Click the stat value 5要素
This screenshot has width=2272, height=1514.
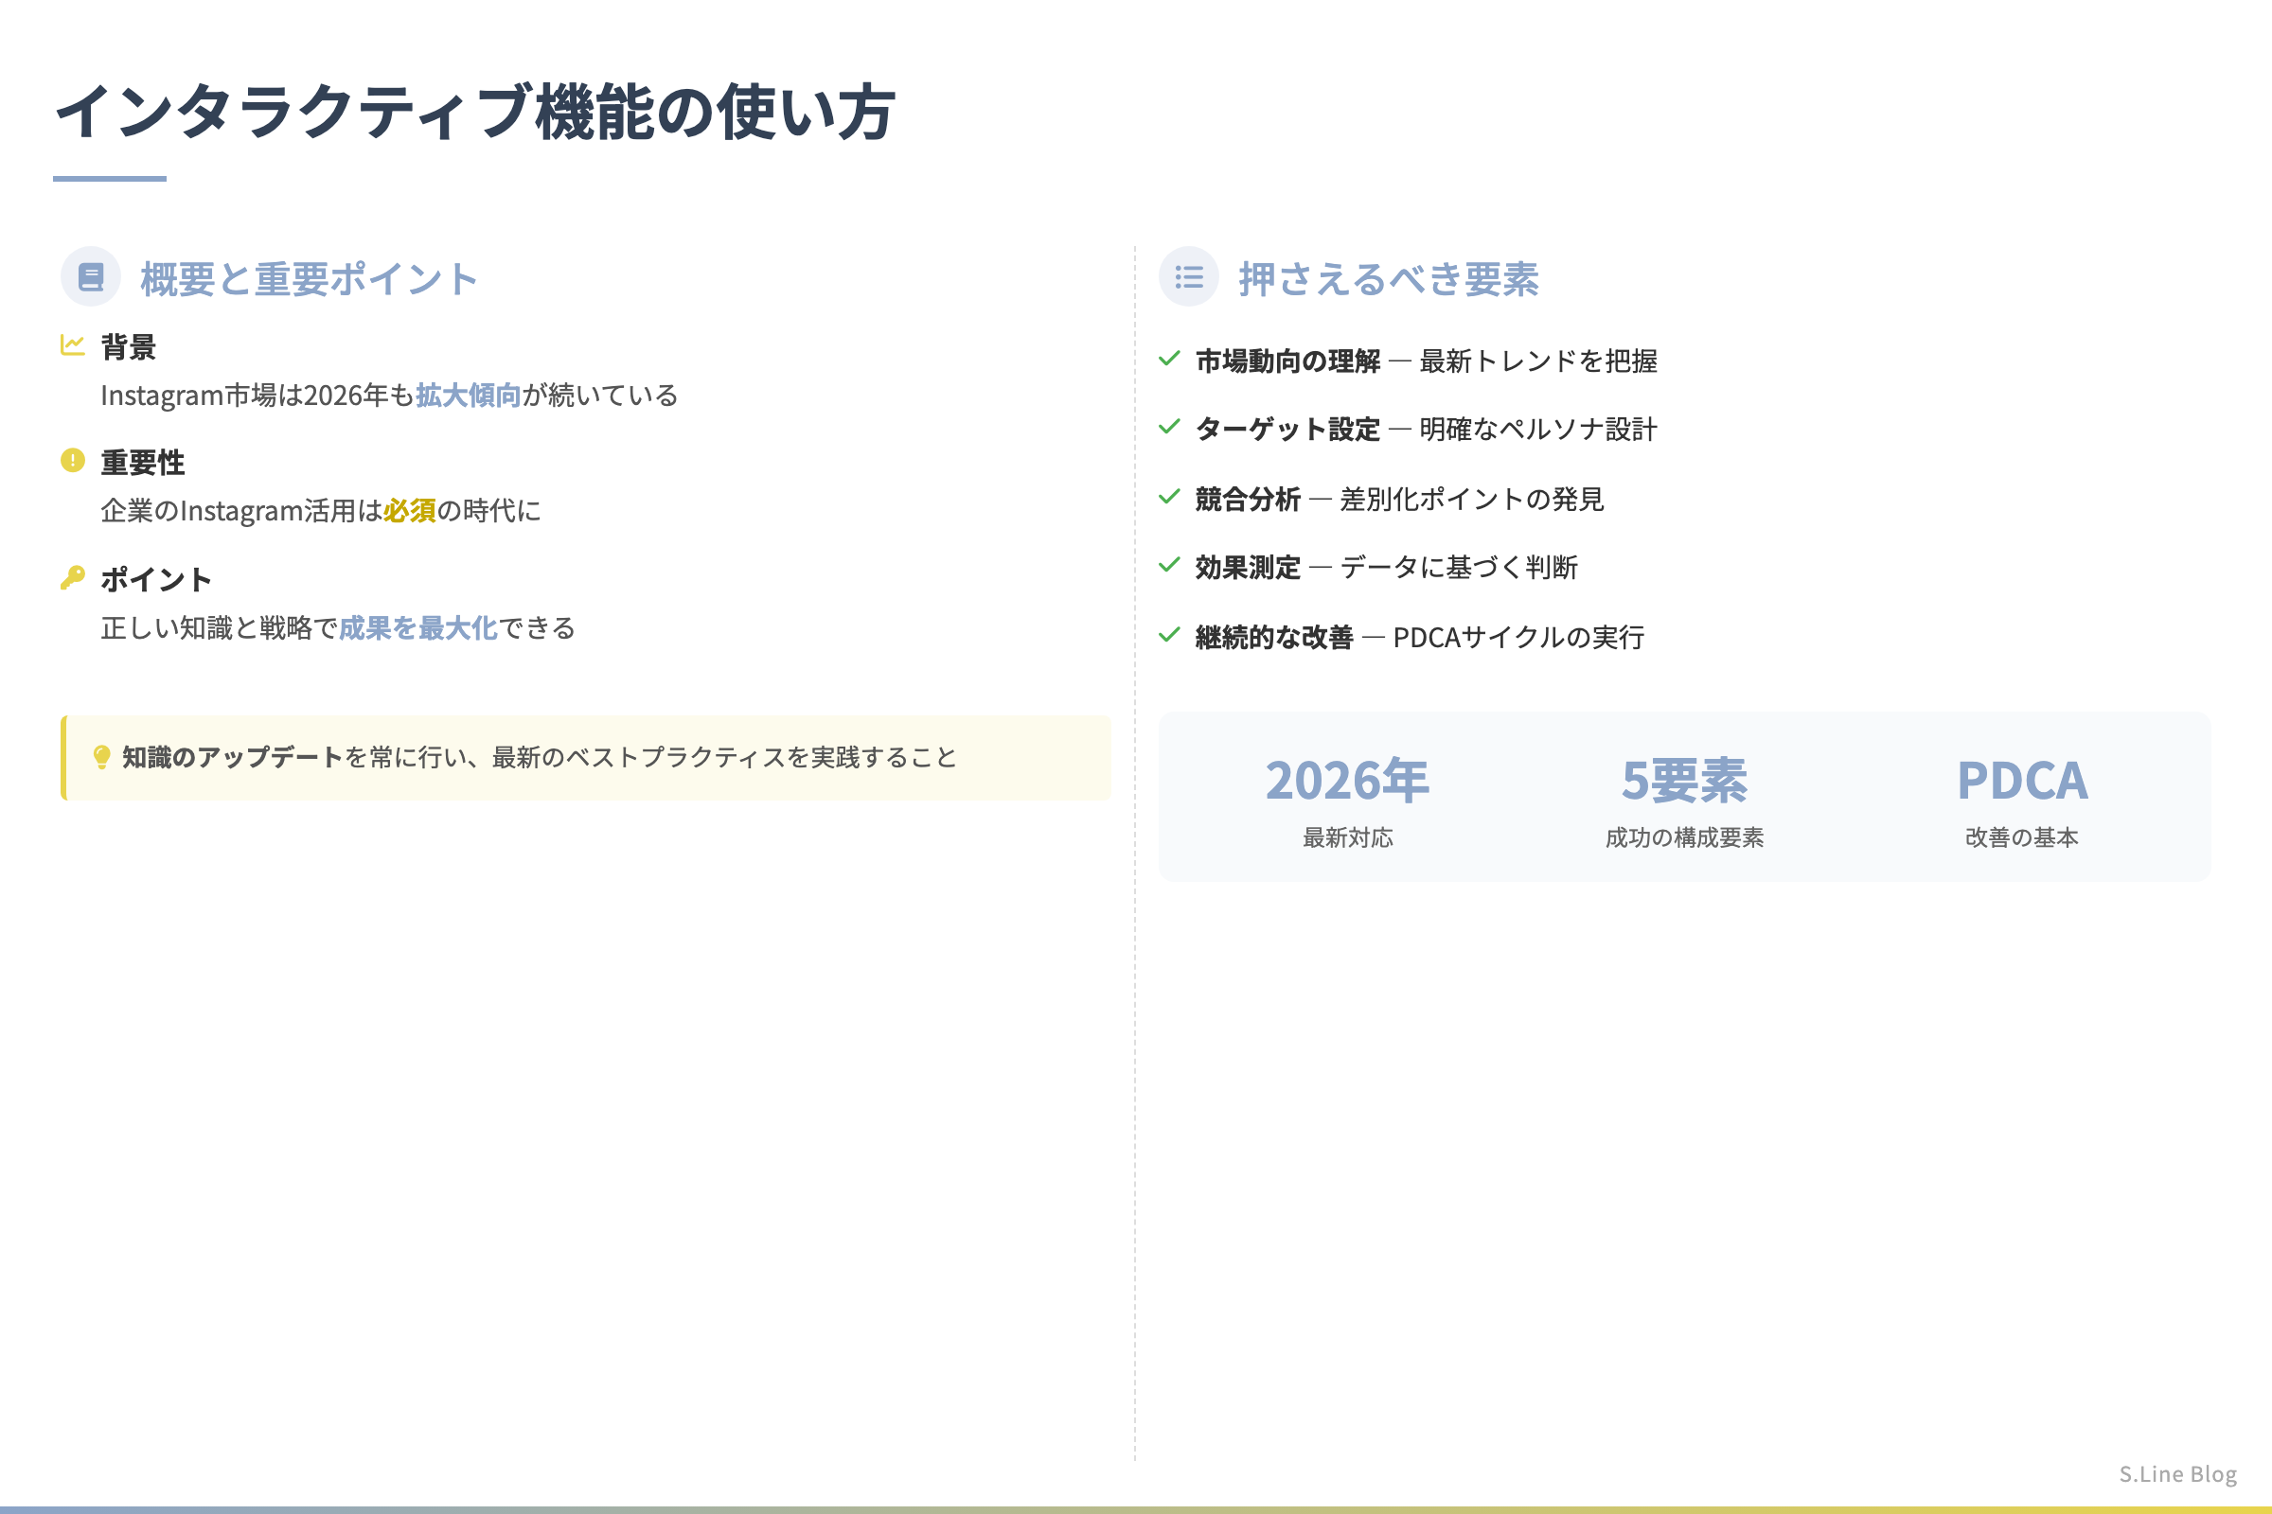1685,780
